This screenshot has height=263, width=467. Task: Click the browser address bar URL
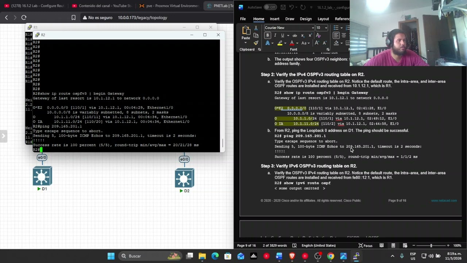(x=142, y=18)
